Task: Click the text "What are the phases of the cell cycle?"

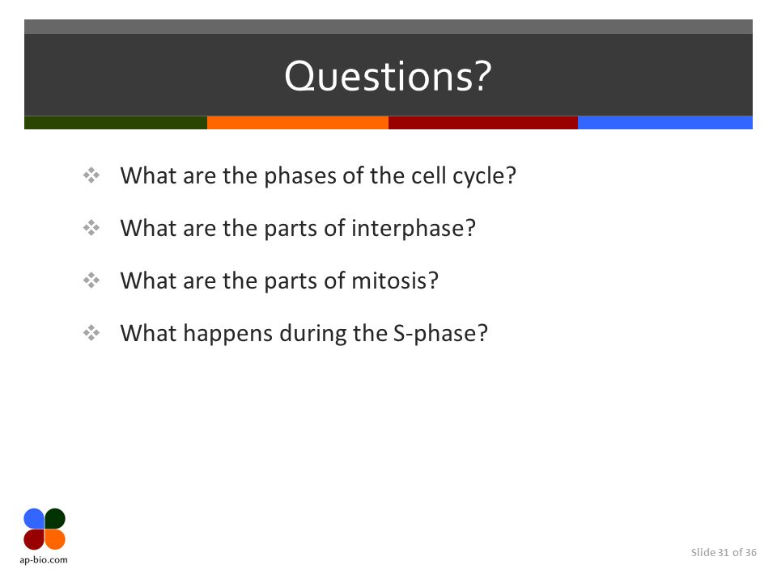Action: 318,175
